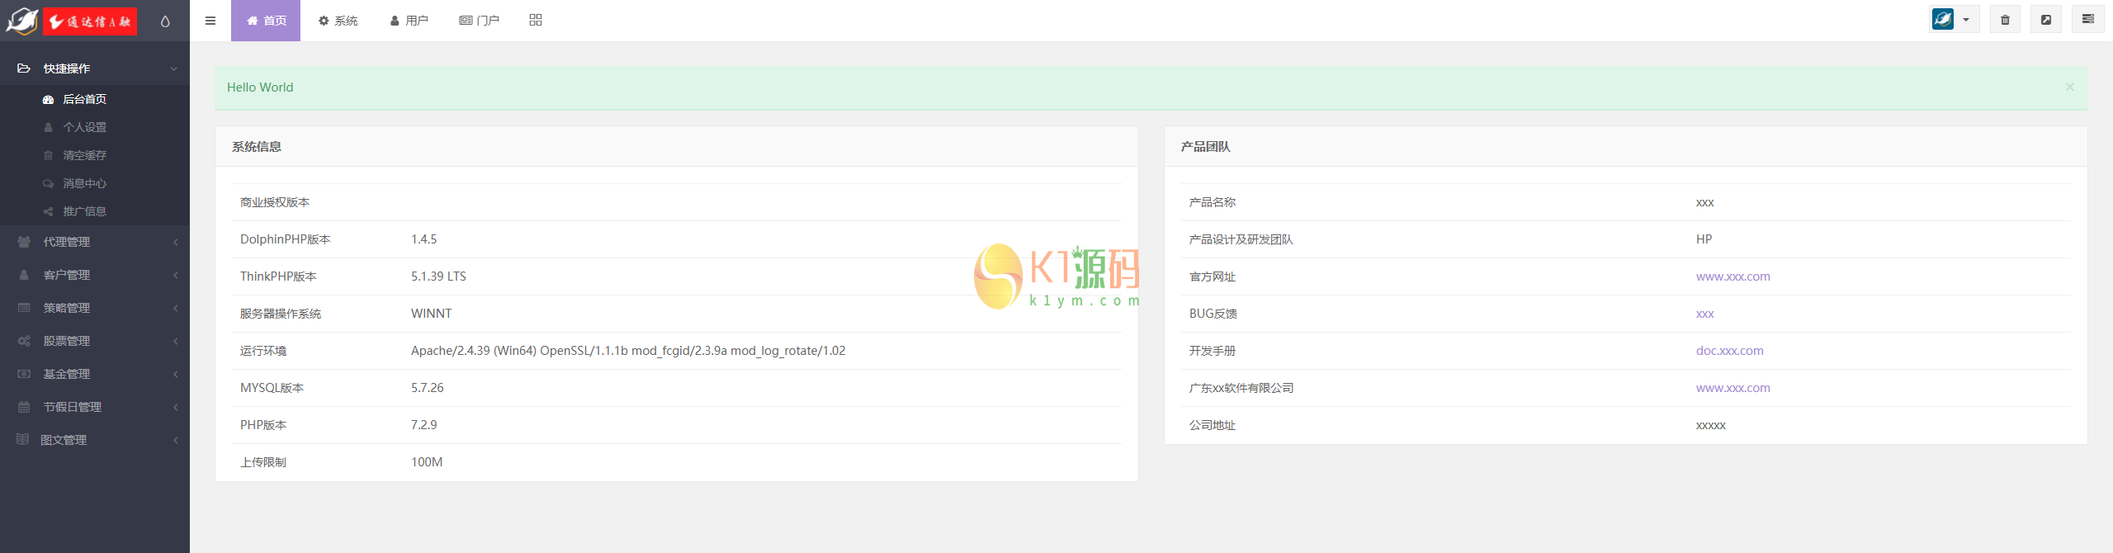2113x553 pixels.
Task: Click the money icon beside 基金管理
Action: pyautogui.click(x=24, y=374)
